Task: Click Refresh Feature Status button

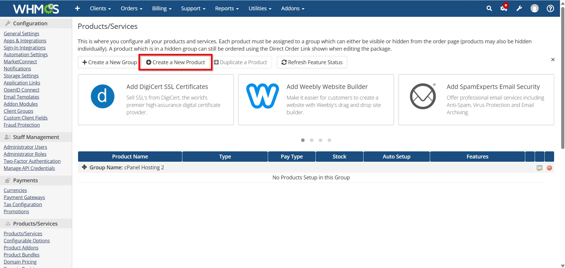Action: pos(312,62)
